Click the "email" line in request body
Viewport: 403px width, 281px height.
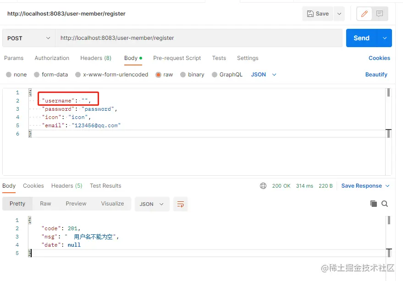coord(81,125)
